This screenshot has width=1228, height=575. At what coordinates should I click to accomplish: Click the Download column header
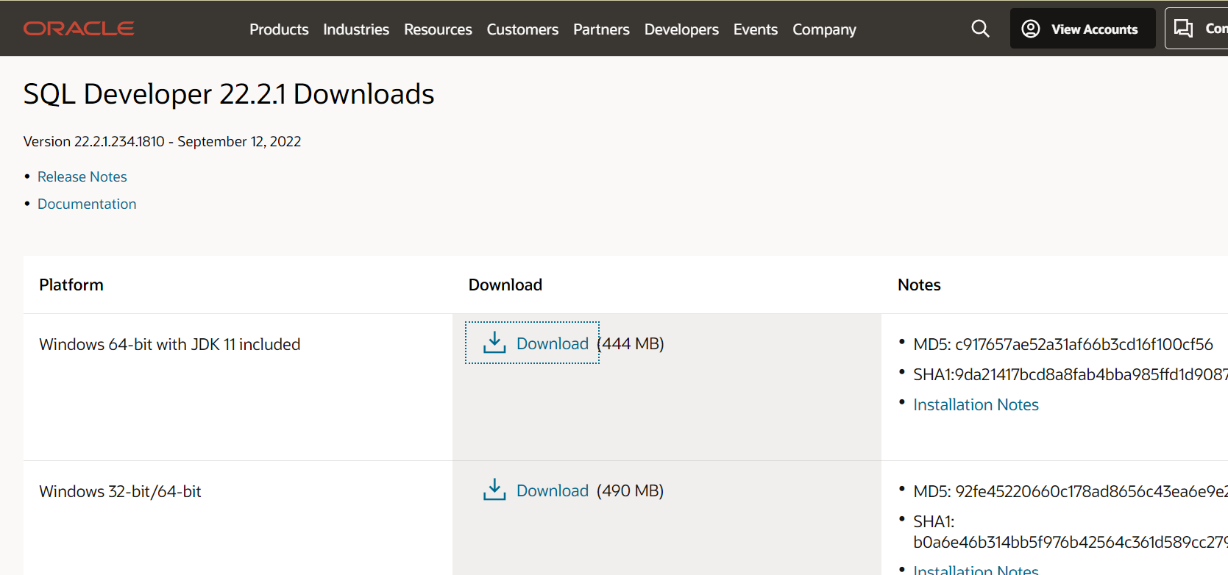tap(505, 285)
